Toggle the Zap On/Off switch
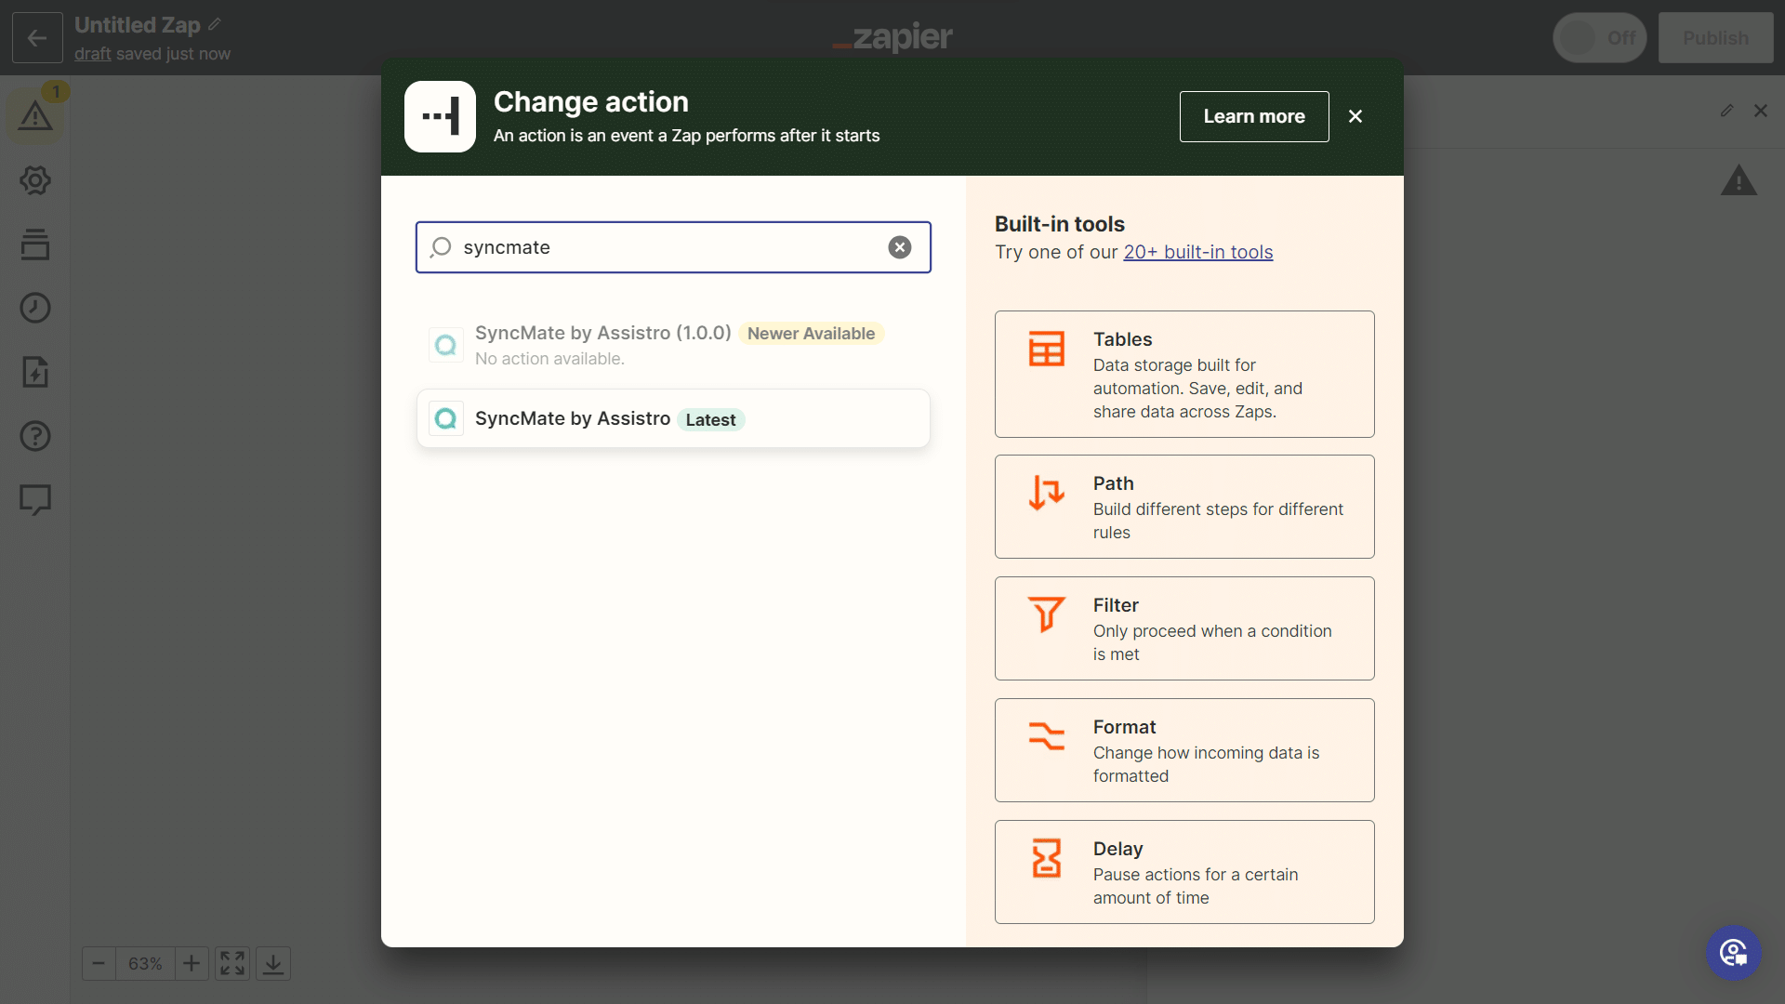 point(1599,38)
